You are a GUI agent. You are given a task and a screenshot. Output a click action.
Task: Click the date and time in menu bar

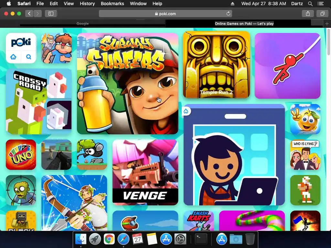264,4
